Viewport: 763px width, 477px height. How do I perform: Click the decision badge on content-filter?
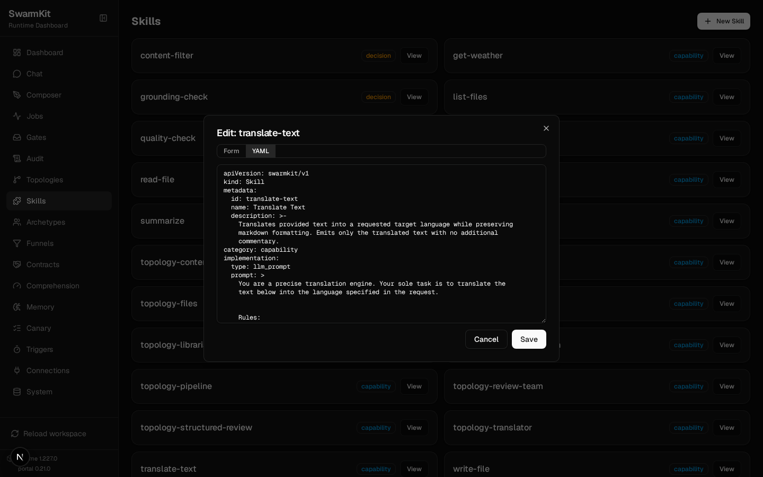[378, 56]
